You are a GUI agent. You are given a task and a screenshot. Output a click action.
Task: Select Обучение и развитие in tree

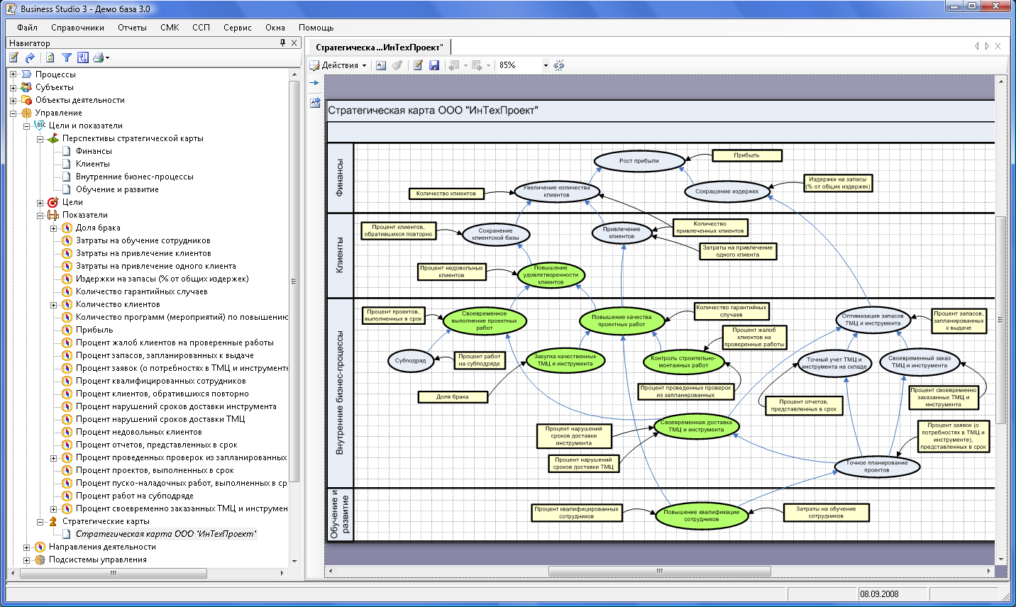click(117, 189)
